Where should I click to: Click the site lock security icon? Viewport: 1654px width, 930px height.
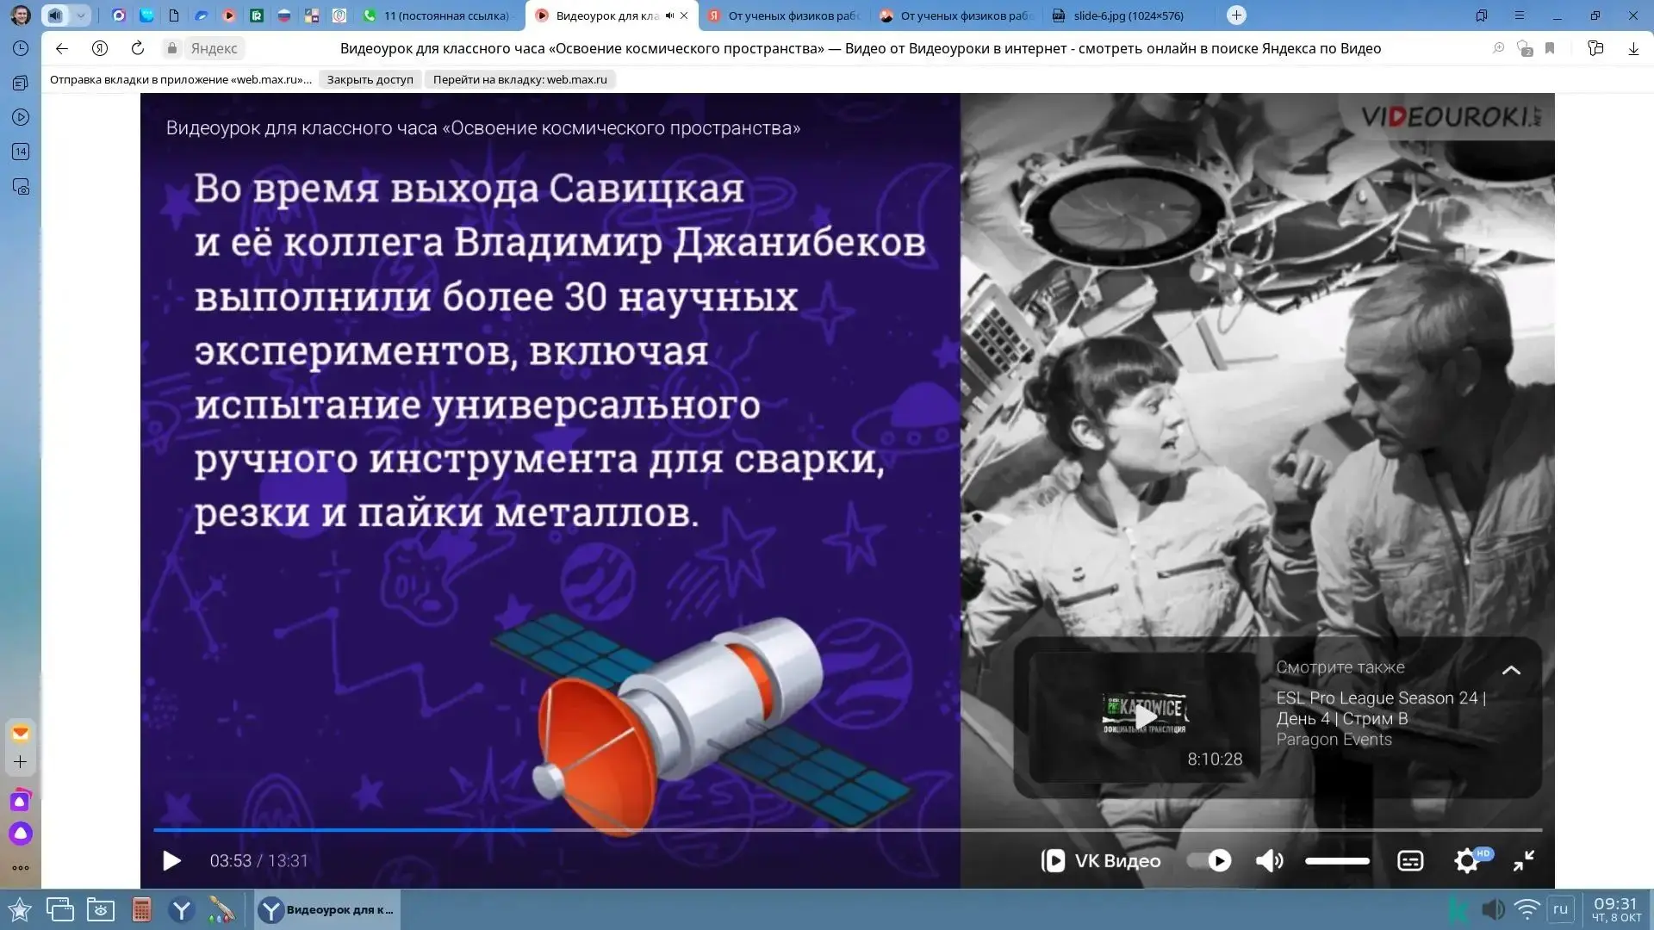(172, 48)
